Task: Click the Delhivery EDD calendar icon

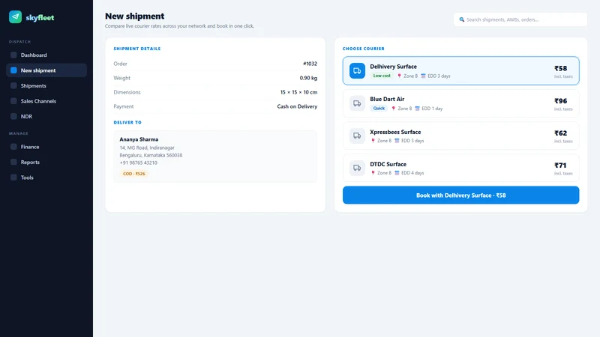Action: [x=423, y=76]
